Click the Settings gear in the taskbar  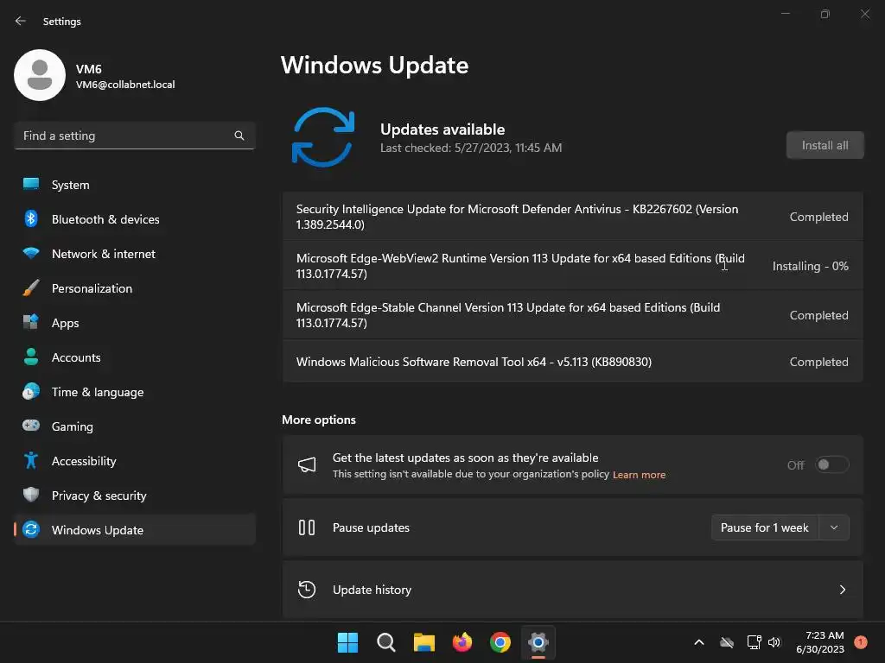point(538,642)
